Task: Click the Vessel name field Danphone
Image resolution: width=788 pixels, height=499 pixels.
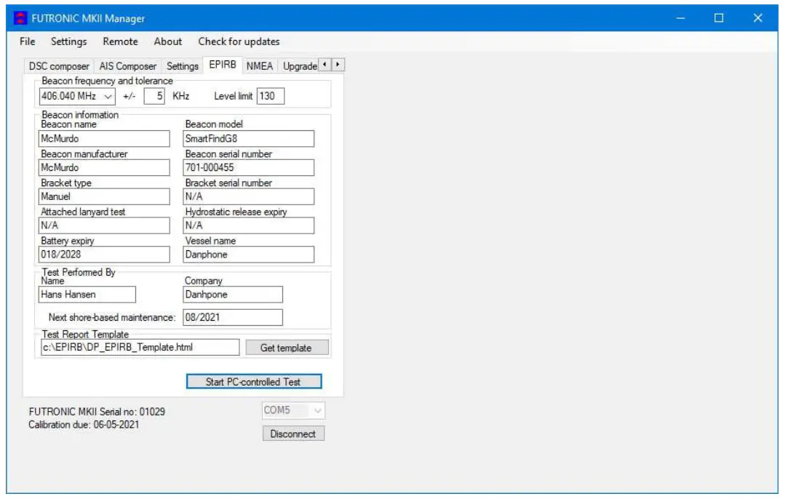Action: coord(248,255)
